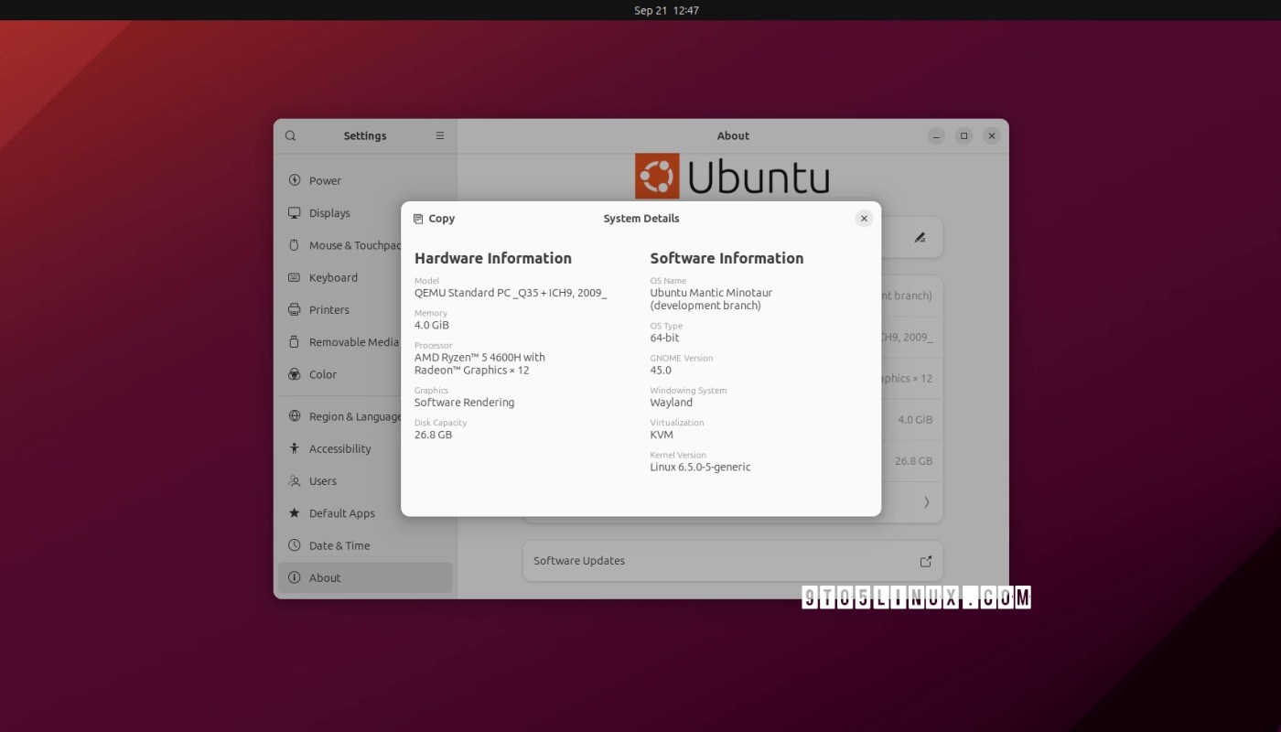Image resolution: width=1281 pixels, height=732 pixels.
Task: Select Keyboard in the settings sidebar
Action: click(x=365, y=277)
